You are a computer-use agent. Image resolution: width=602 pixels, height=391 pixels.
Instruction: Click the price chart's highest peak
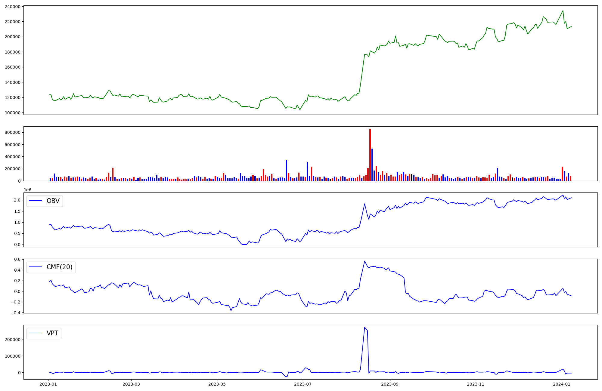tap(563, 11)
